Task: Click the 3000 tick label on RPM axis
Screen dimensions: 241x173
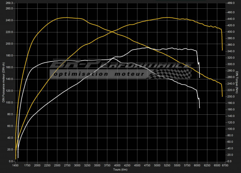Action: [x=77, y=165]
